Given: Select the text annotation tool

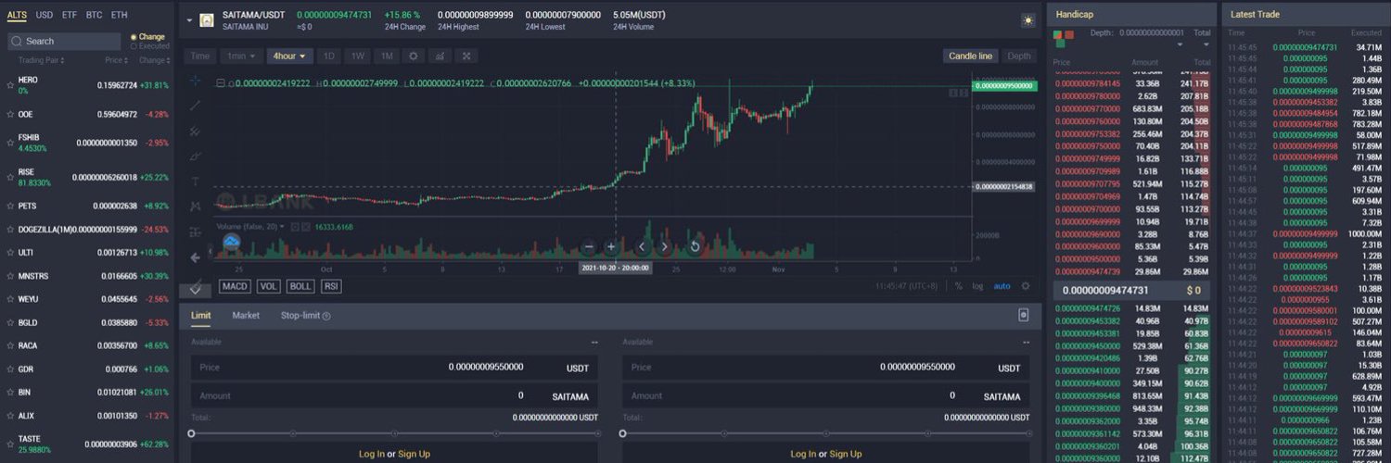Looking at the screenshot, I should (196, 181).
